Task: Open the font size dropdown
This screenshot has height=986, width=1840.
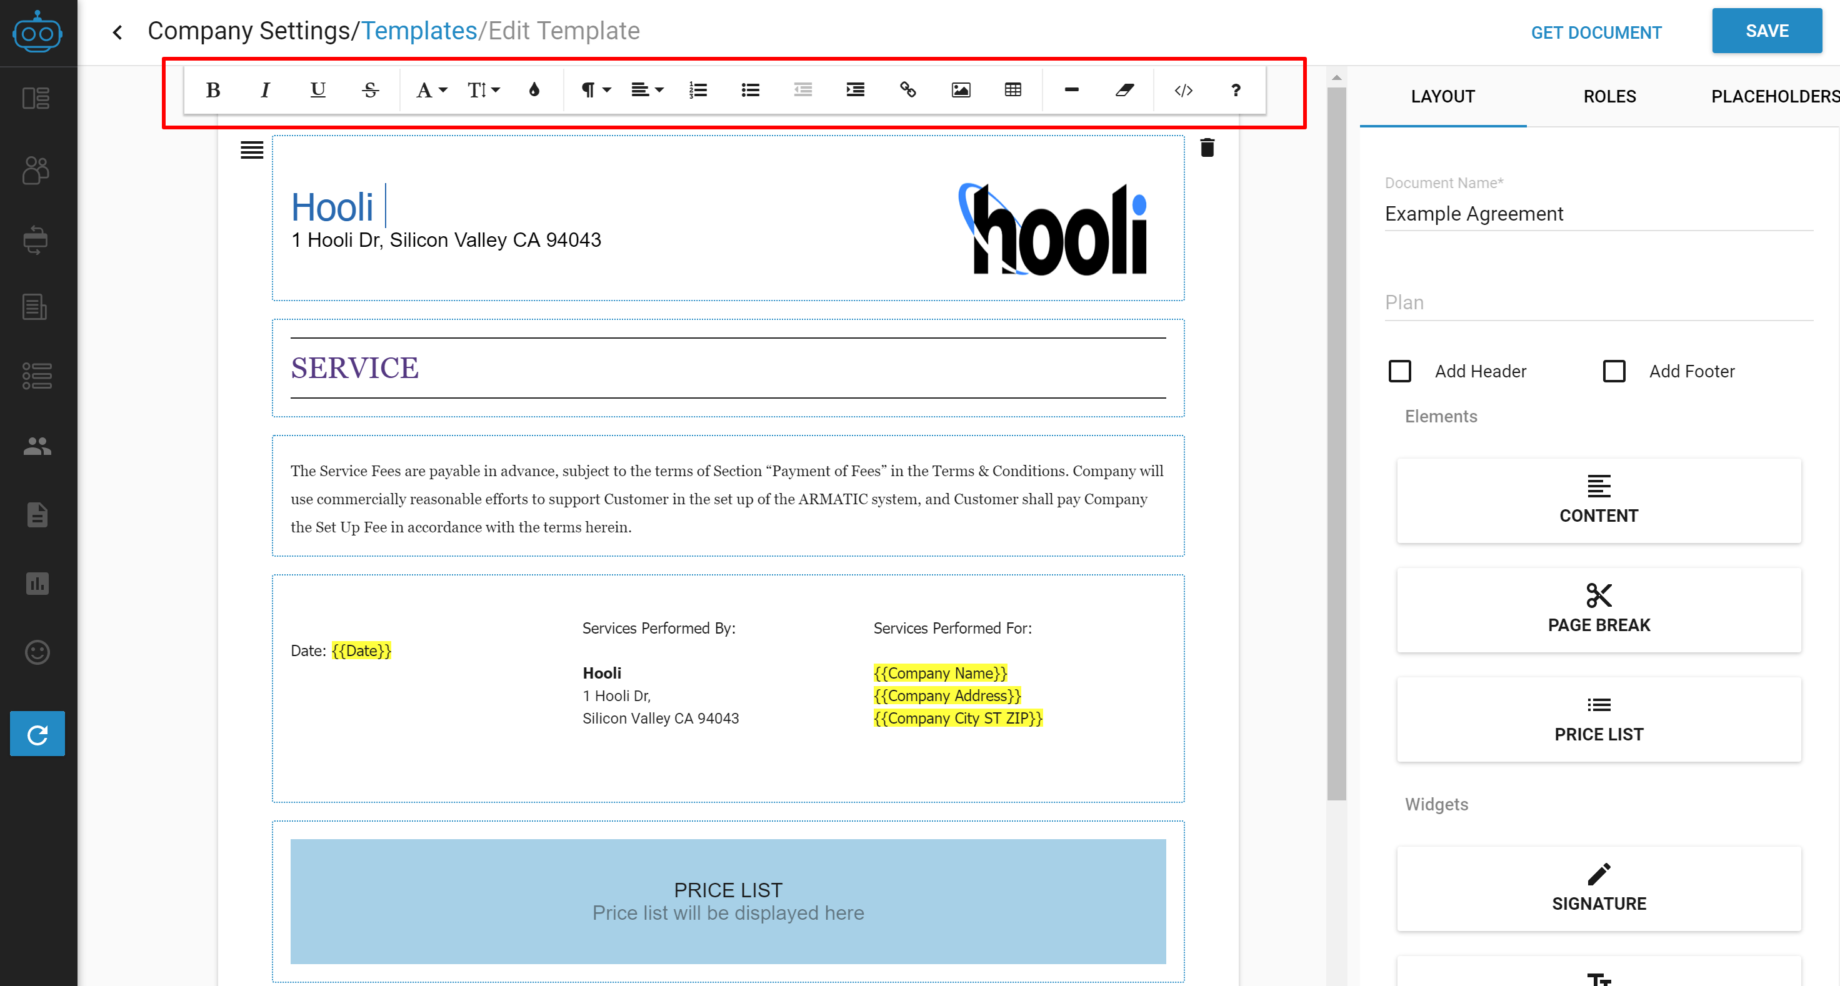Action: [484, 90]
